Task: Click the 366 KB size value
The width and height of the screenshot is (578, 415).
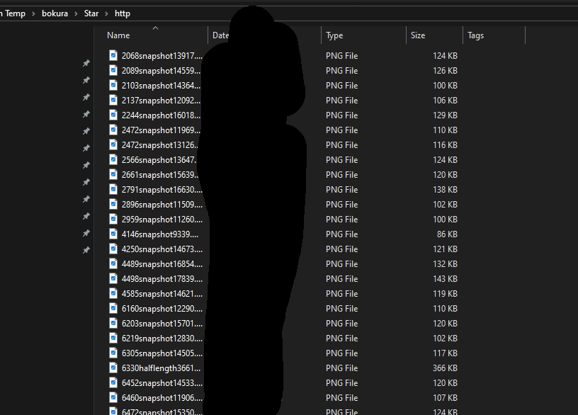Action: click(x=445, y=368)
